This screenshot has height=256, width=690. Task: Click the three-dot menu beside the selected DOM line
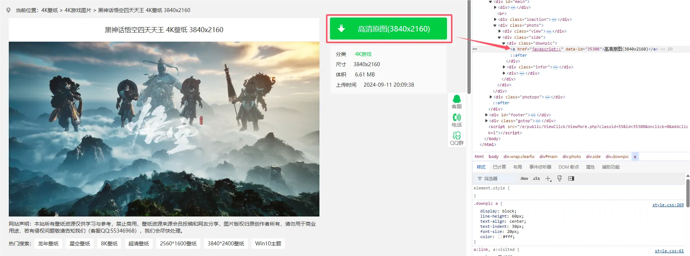pyautogui.click(x=475, y=49)
